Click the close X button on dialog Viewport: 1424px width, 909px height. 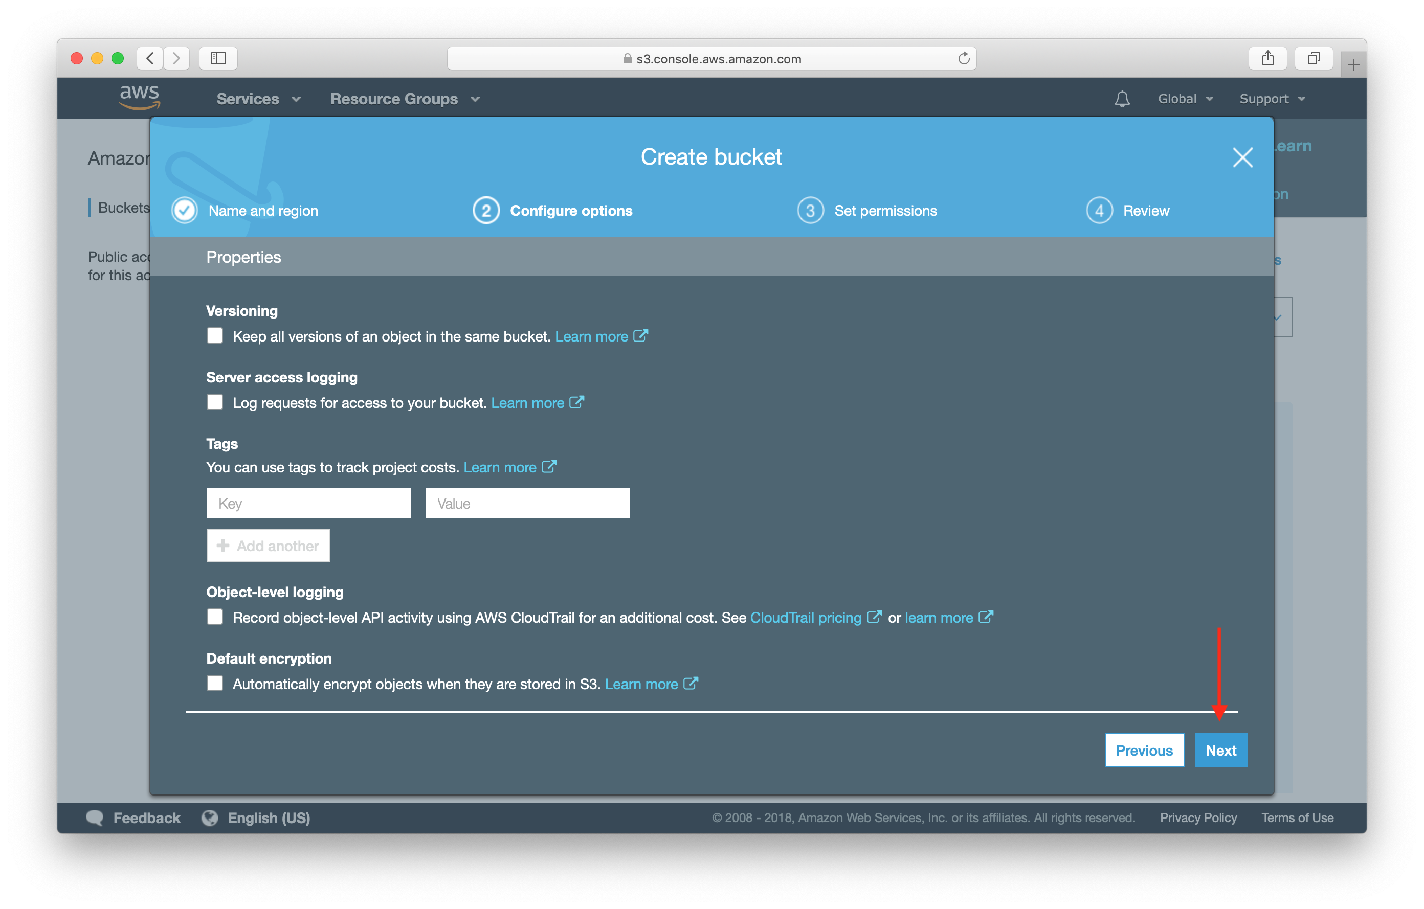(1242, 158)
